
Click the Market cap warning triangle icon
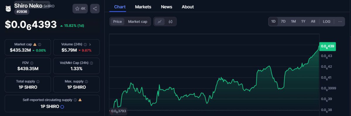tap(35, 44)
